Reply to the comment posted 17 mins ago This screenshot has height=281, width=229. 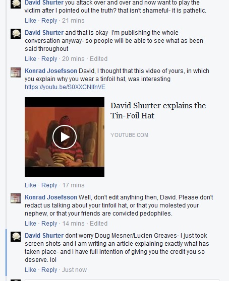(x=49, y=185)
